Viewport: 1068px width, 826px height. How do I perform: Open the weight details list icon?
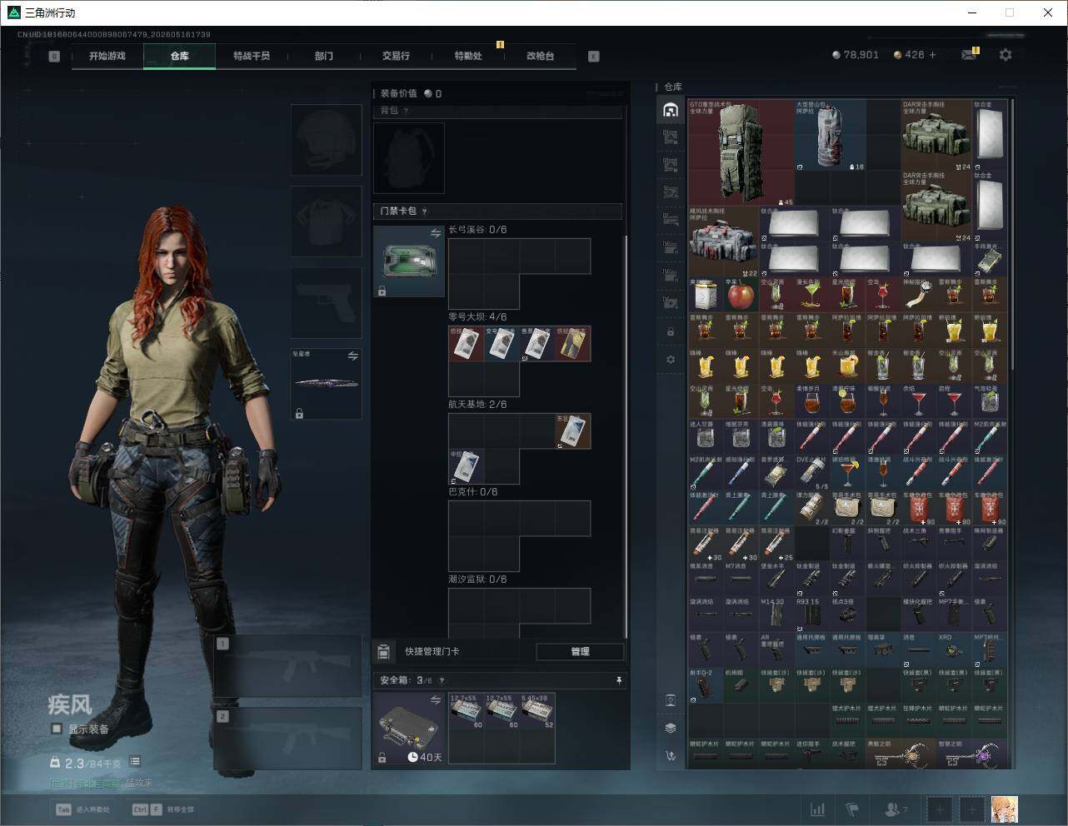tap(135, 762)
